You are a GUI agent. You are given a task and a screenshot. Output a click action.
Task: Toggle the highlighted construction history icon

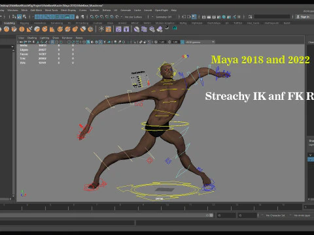coord(194,17)
